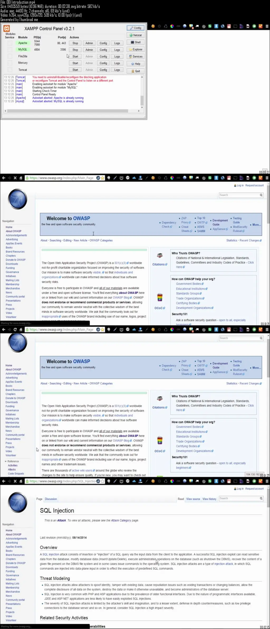Screen dimensions: 270x629
Task: Open the View history tab
Action: click(x=209, y=499)
